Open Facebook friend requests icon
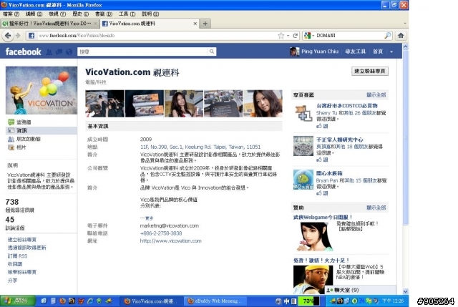Image resolution: width=458 pixels, height=307 pixels. click(x=49, y=52)
